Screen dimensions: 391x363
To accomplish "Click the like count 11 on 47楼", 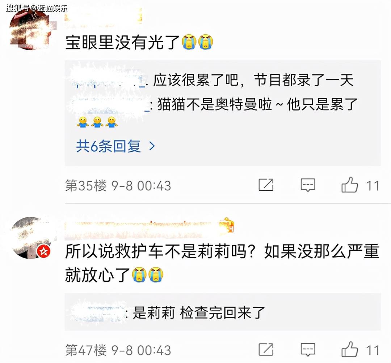I will pyautogui.click(x=373, y=350).
